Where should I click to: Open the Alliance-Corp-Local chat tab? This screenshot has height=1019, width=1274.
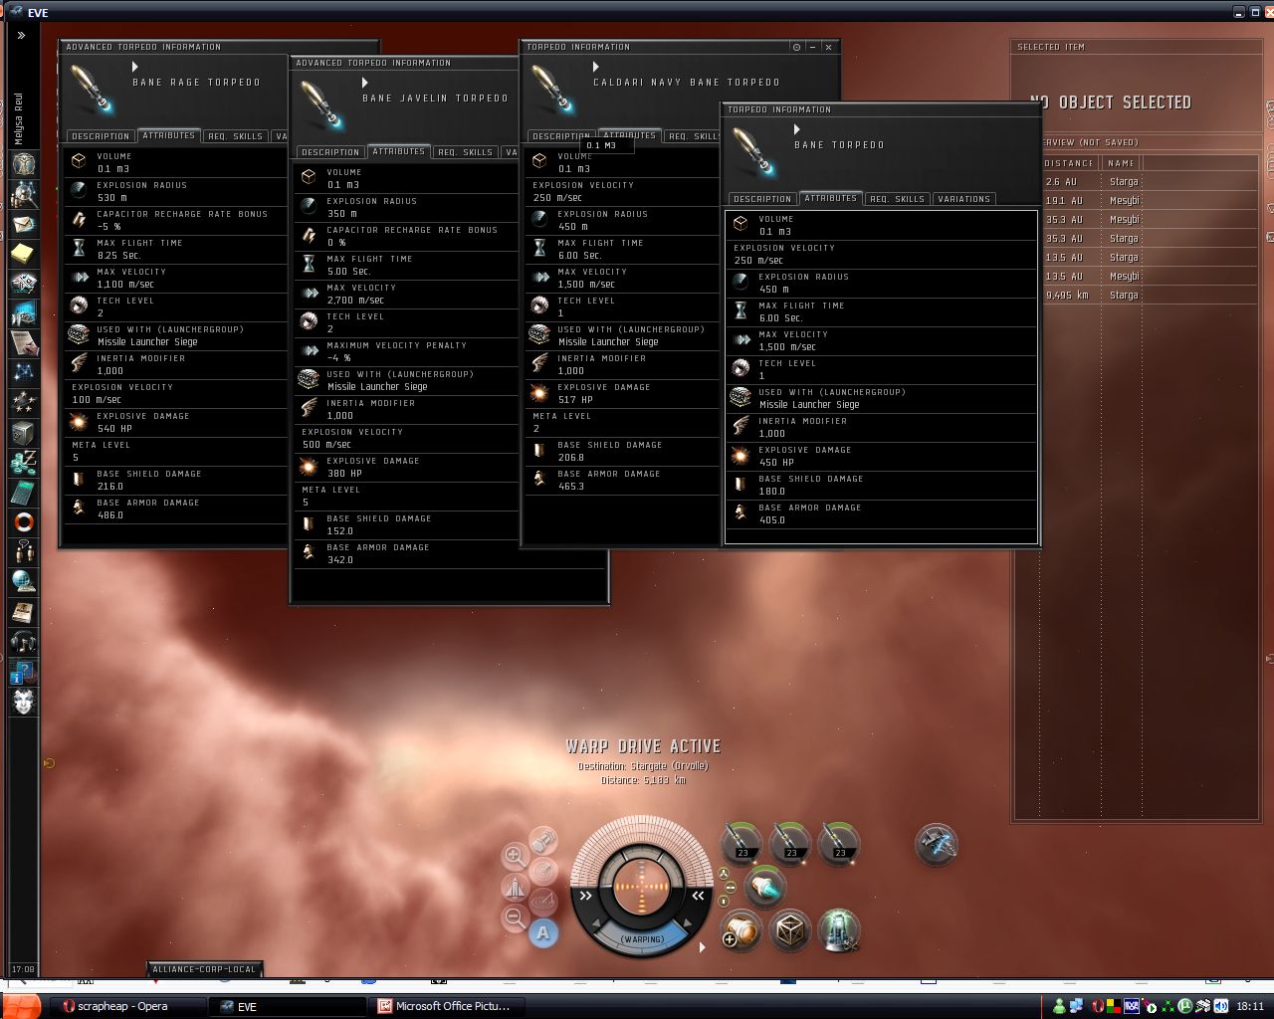click(x=204, y=969)
